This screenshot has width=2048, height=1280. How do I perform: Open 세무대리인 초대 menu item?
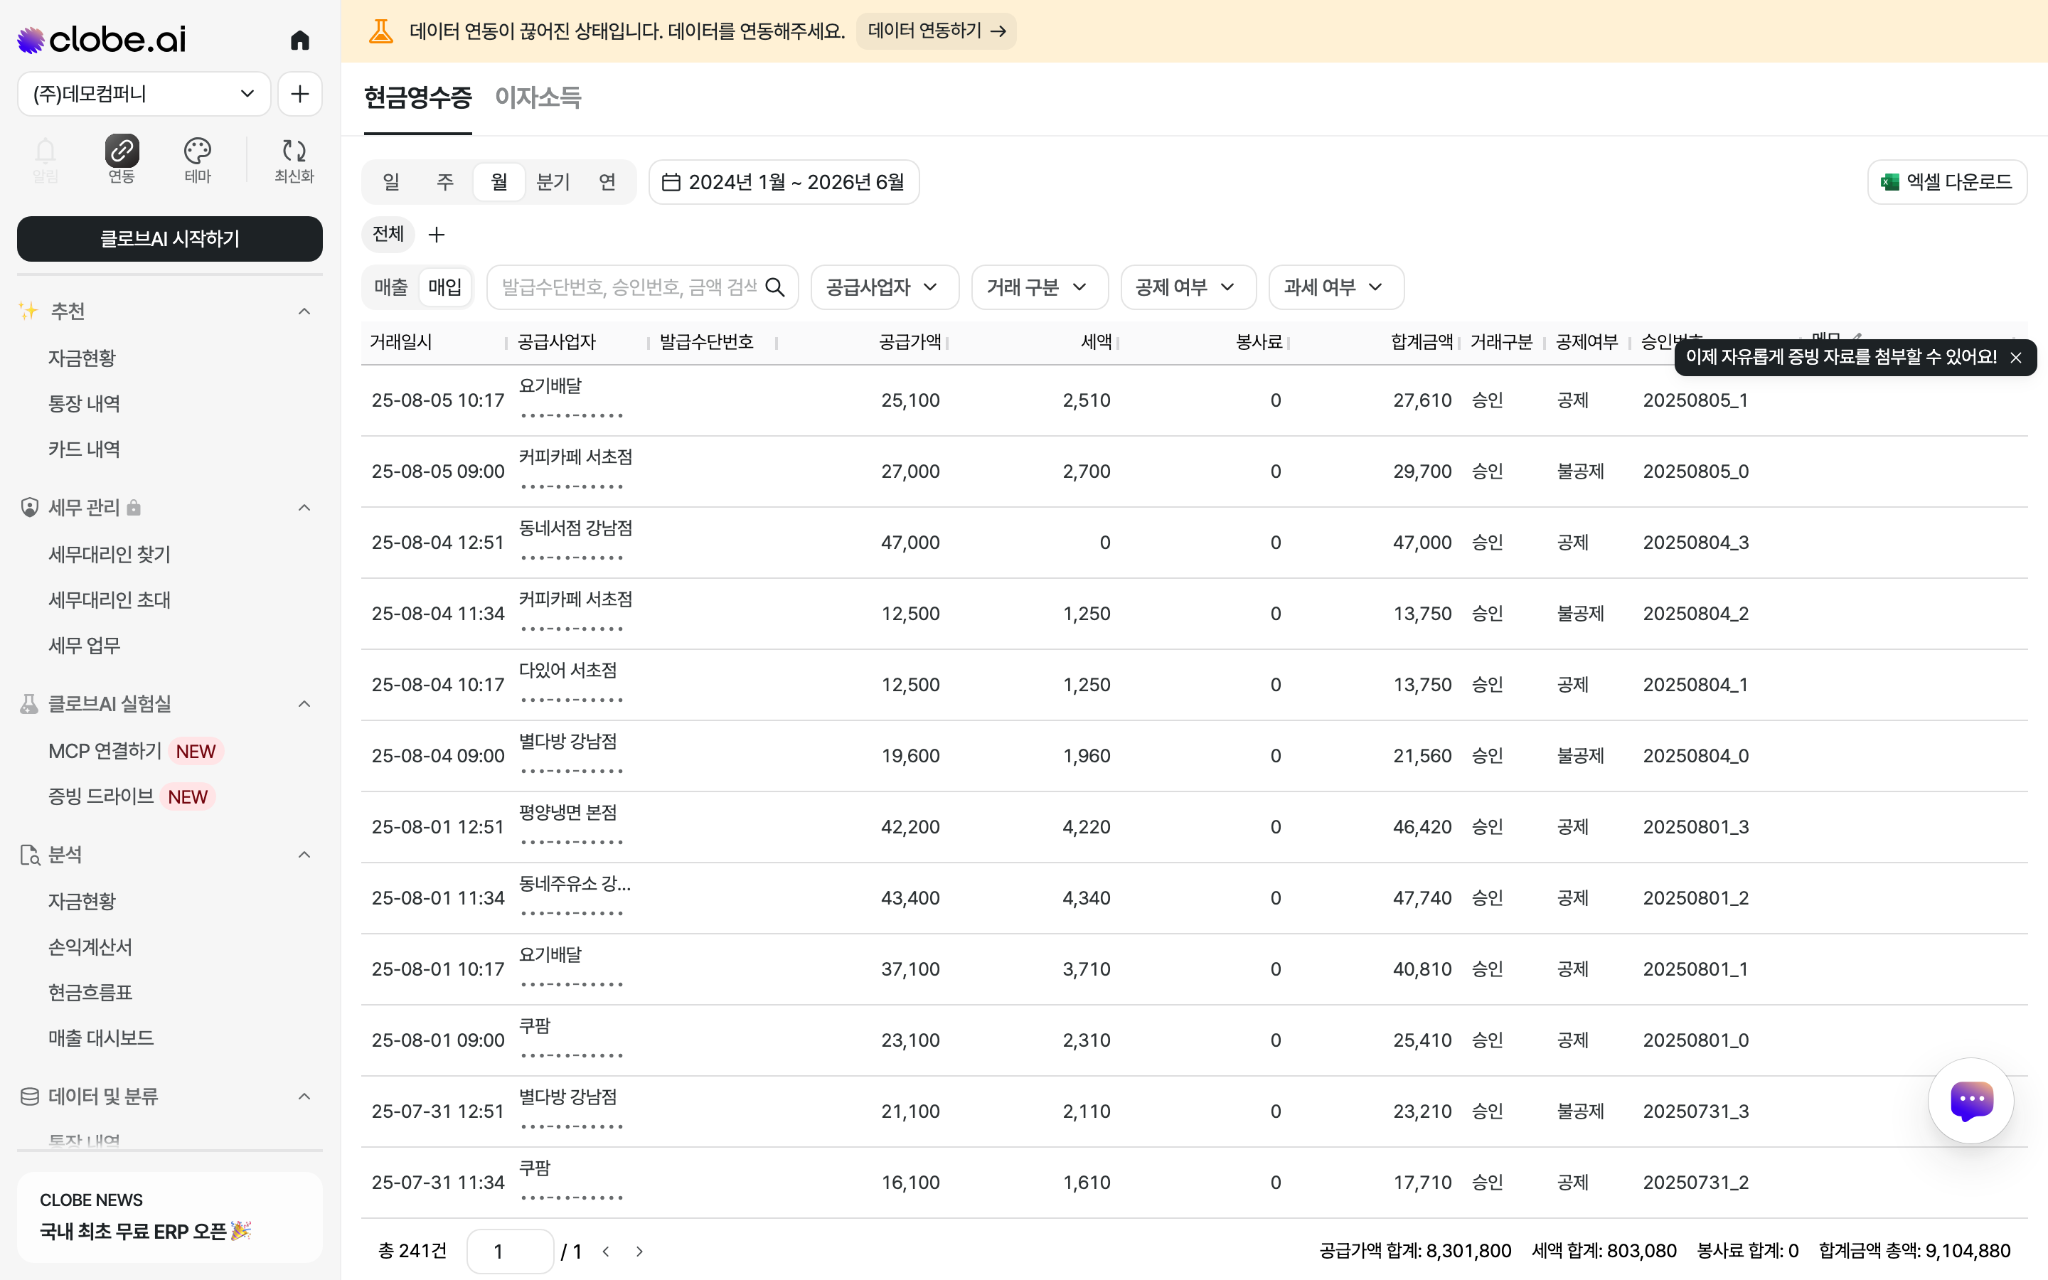point(110,600)
